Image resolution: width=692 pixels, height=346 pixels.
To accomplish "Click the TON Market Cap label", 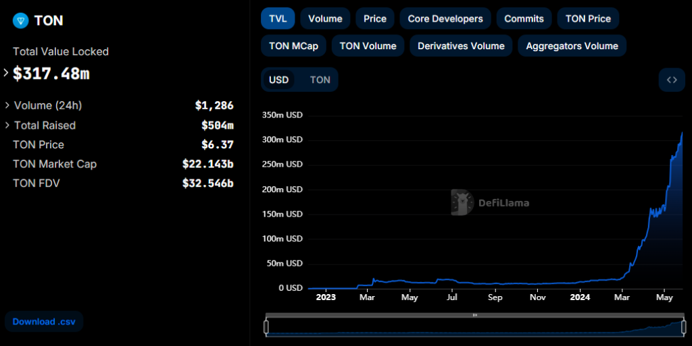I will 55,164.
